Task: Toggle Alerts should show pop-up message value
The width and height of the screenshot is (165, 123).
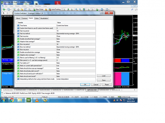Action: (x=76, y=68)
